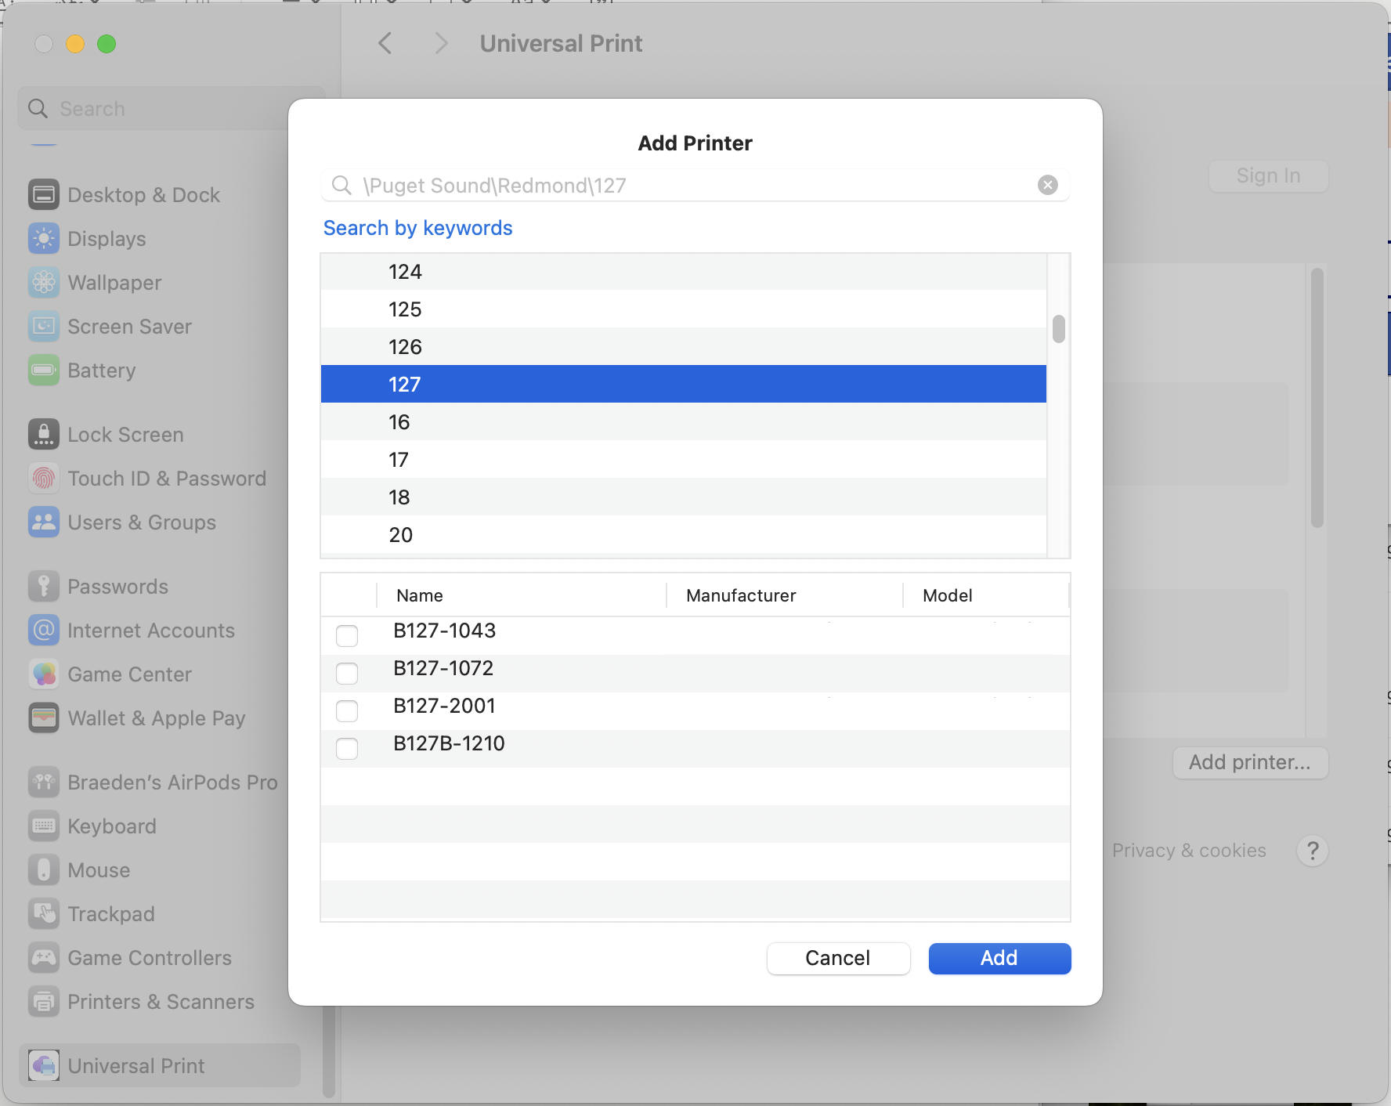Click the location list scrollbar thumb
1391x1106 pixels.
[1059, 329]
